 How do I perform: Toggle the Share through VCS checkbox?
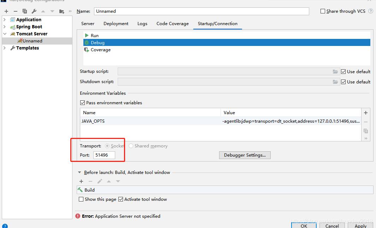pos(323,11)
